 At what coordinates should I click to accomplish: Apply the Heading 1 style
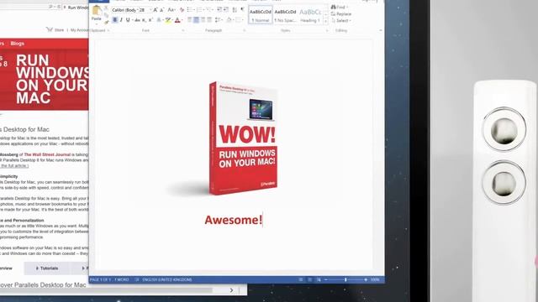click(310, 15)
